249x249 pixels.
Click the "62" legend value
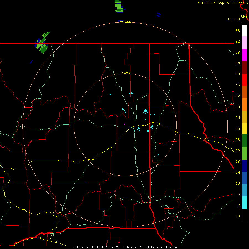[x=238, y=41]
